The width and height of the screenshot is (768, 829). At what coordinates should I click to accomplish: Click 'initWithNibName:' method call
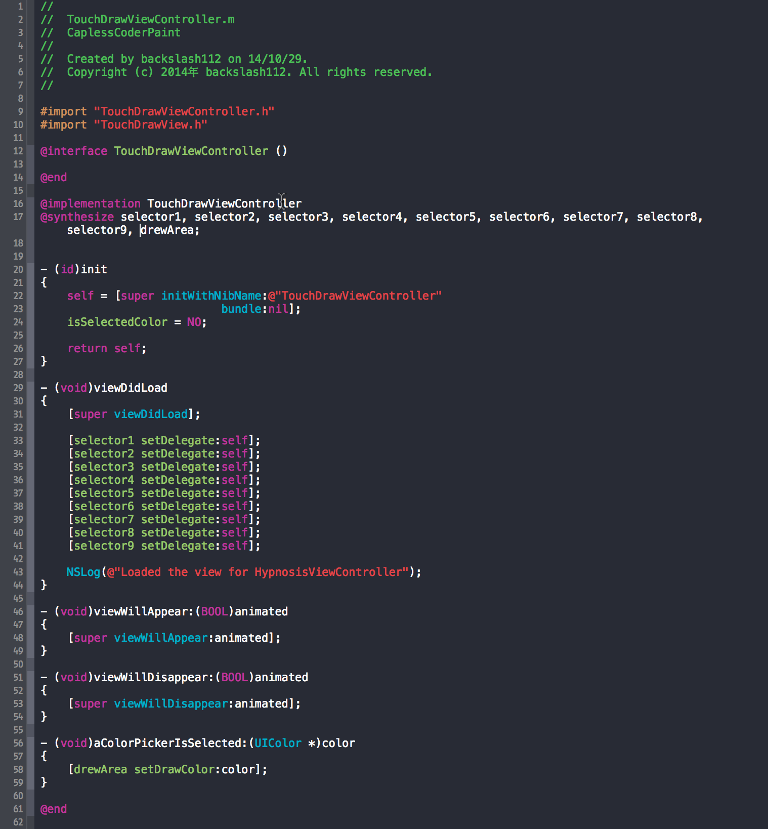pos(214,296)
